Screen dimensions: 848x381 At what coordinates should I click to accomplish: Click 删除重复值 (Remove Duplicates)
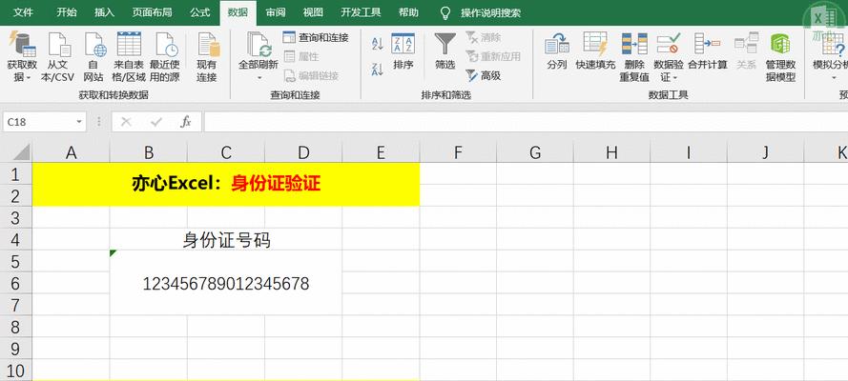(x=634, y=56)
